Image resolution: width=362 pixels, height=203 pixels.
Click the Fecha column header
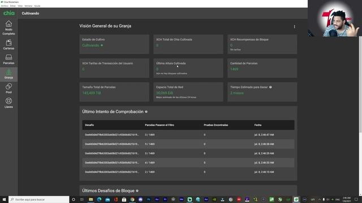pyautogui.click(x=258, y=125)
